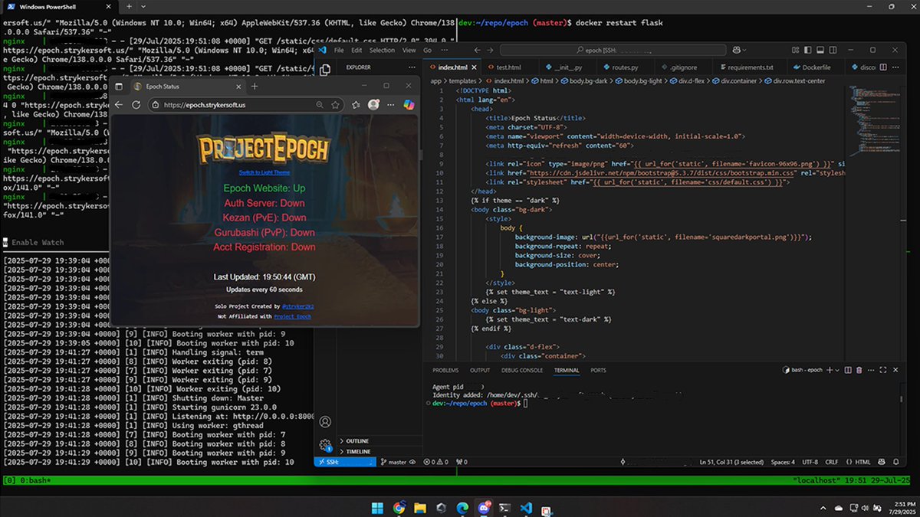Open the @stryker2k2 creator link

[x=297, y=306]
